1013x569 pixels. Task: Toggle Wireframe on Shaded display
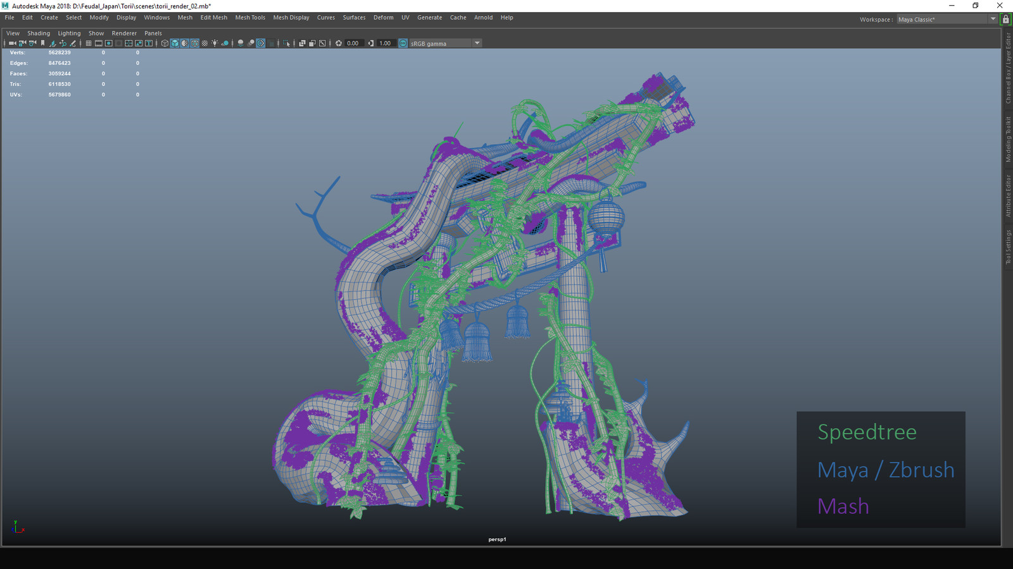click(194, 43)
